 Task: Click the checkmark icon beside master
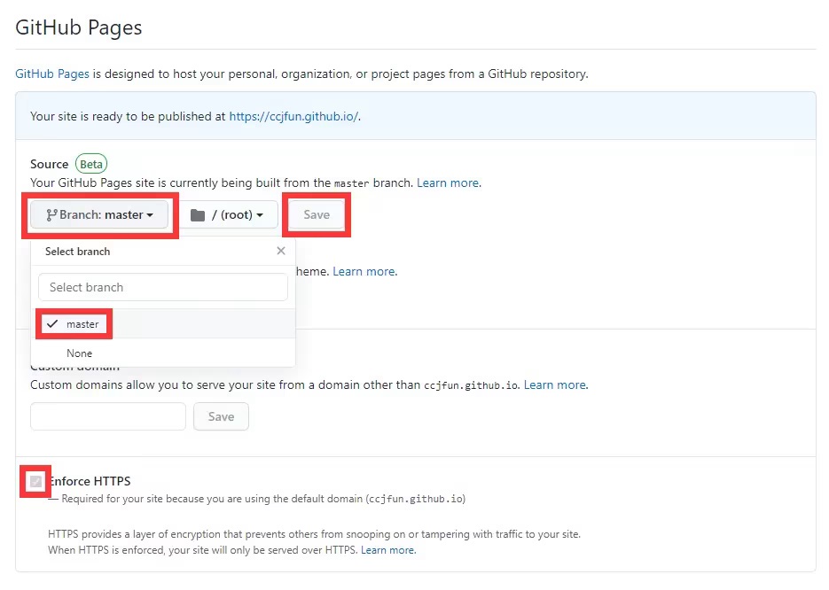pyautogui.click(x=52, y=324)
